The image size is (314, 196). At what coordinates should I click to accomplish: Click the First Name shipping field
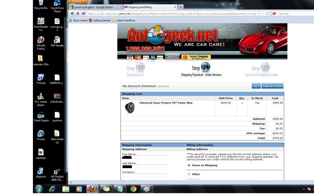click(x=144, y=158)
